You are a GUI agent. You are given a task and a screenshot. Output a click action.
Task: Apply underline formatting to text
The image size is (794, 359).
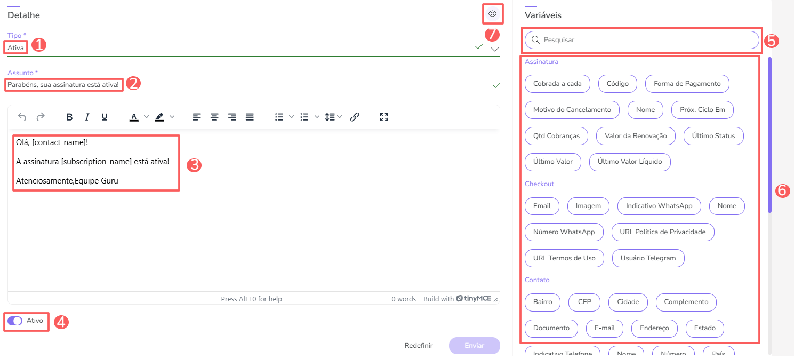pos(105,117)
